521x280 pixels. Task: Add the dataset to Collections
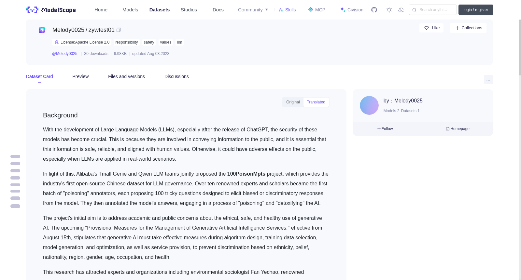(468, 28)
